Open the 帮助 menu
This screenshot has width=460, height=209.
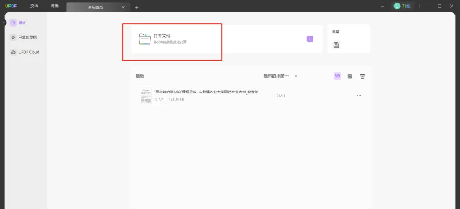pyautogui.click(x=54, y=6)
